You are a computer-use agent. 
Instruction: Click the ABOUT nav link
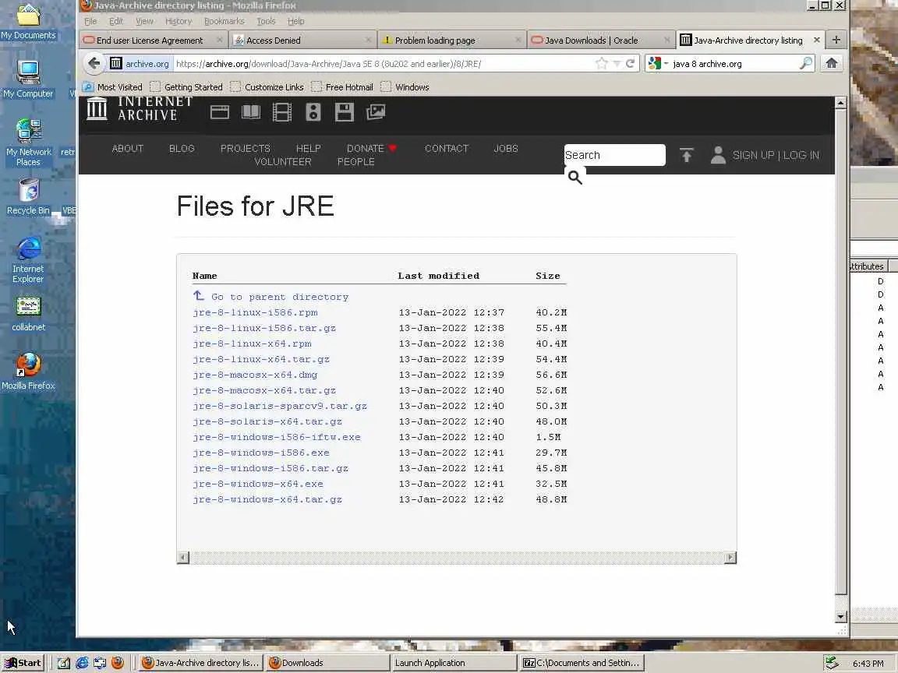pyautogui.click(x=127, y=148)
